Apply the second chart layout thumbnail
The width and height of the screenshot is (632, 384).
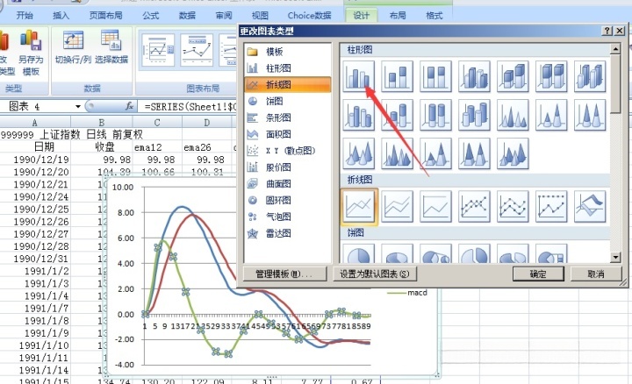(197, 51)
